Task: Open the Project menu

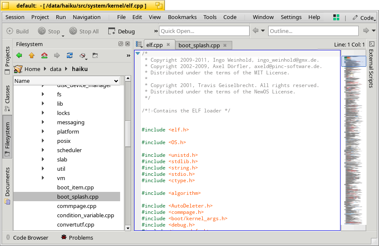Action: click(40, 17)
